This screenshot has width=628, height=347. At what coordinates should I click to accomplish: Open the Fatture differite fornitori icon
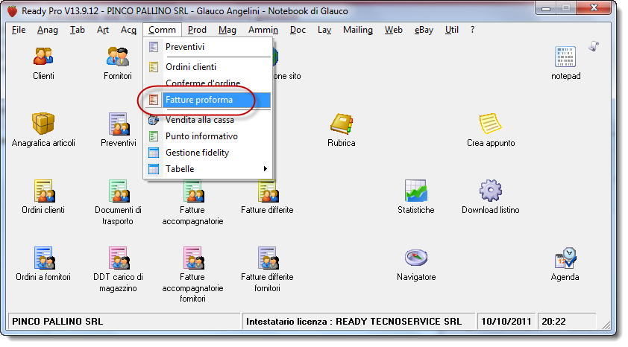pos(268,258)
